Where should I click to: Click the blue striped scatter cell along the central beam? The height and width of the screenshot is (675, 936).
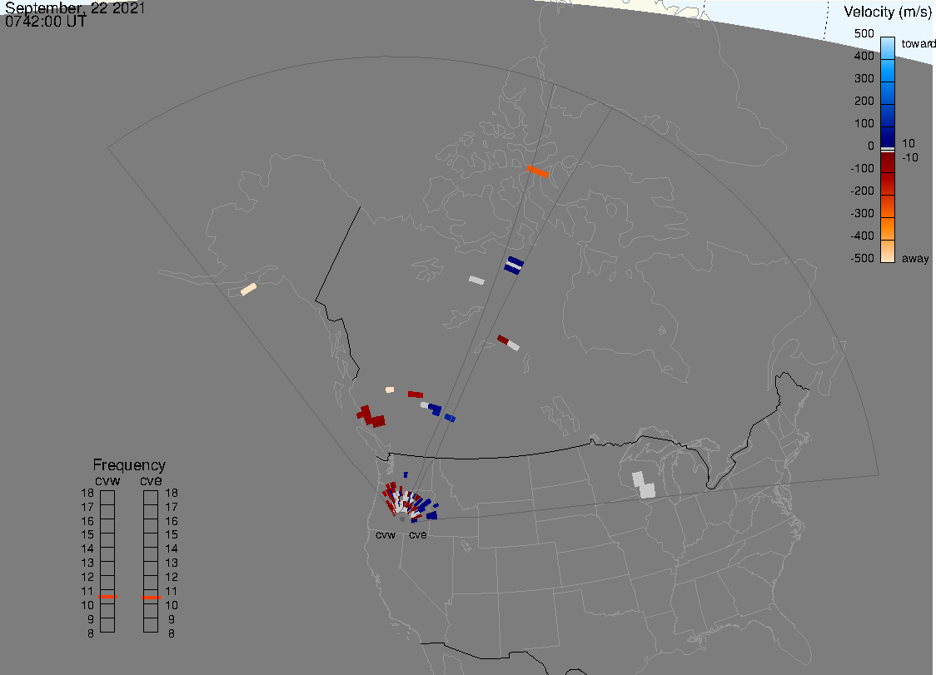(513, 265)
